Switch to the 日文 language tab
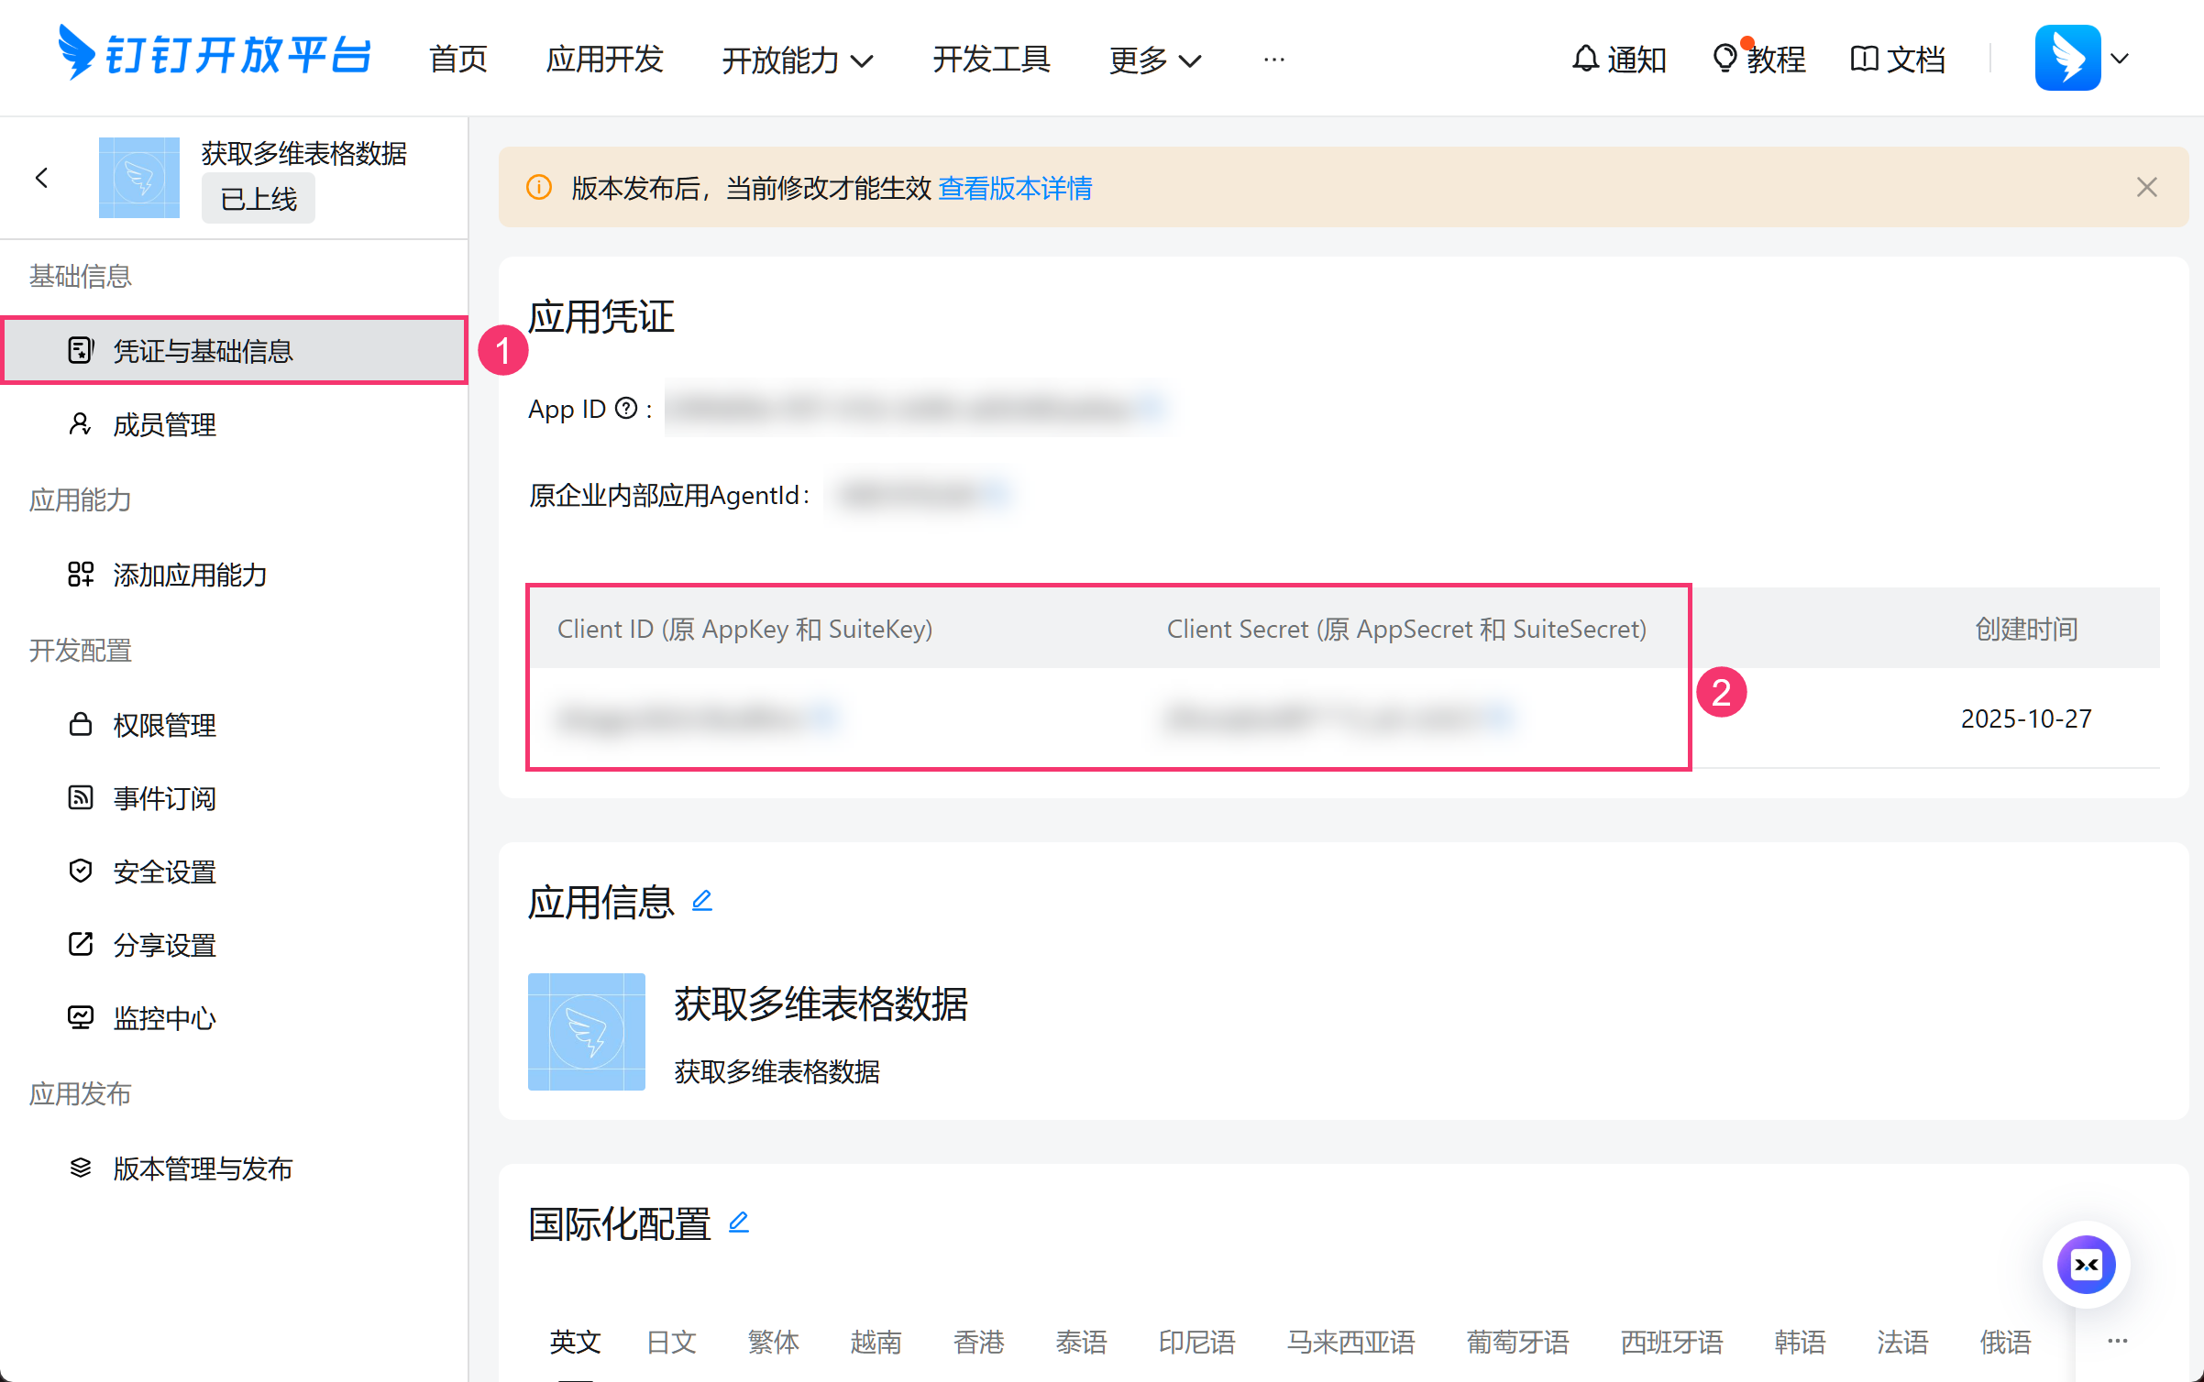Screen dimensions: 2204x1382 pos(671,1342)
